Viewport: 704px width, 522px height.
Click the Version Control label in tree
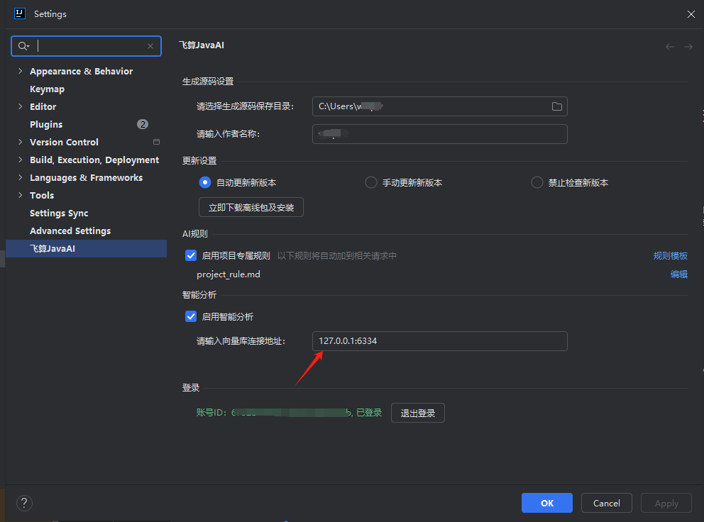64,143
